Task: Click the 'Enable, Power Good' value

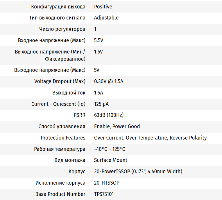Action: tap(117, 126)
